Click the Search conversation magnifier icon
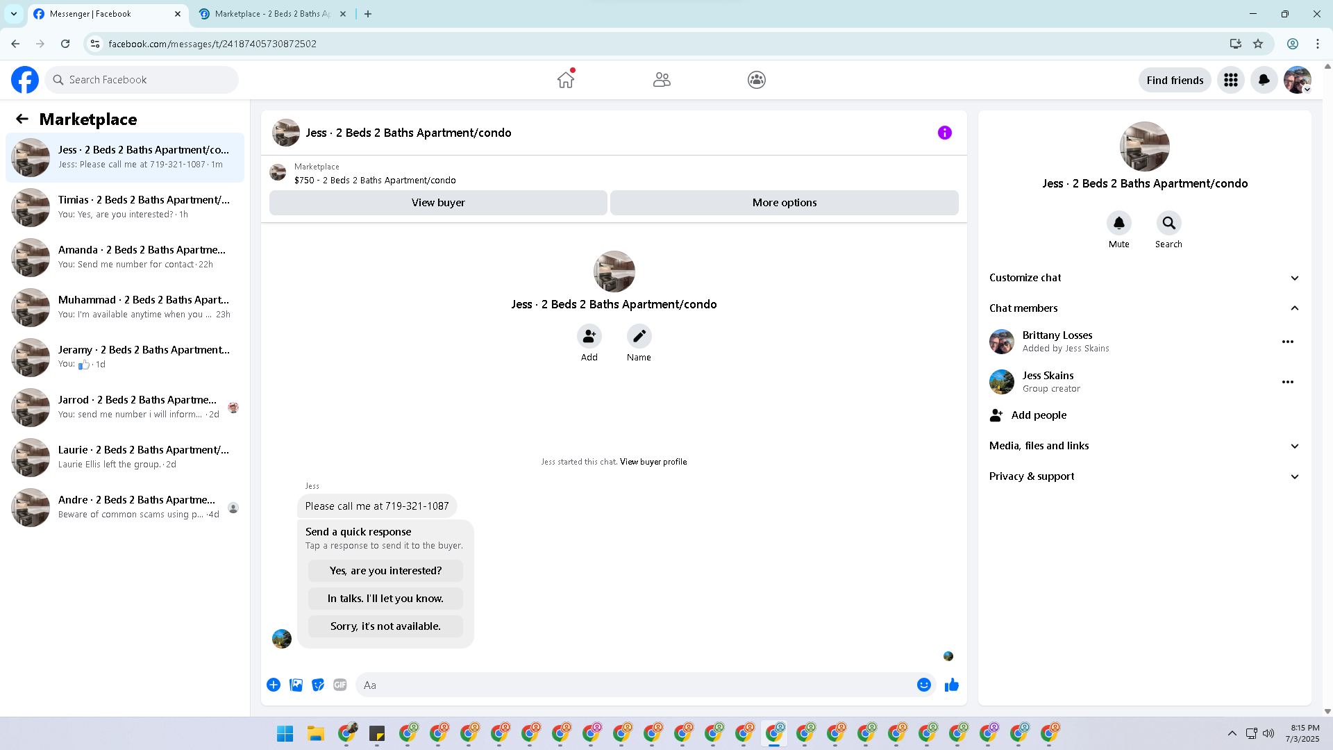The width and height of the screenshot is (1333, 750). pos(1168,223)
